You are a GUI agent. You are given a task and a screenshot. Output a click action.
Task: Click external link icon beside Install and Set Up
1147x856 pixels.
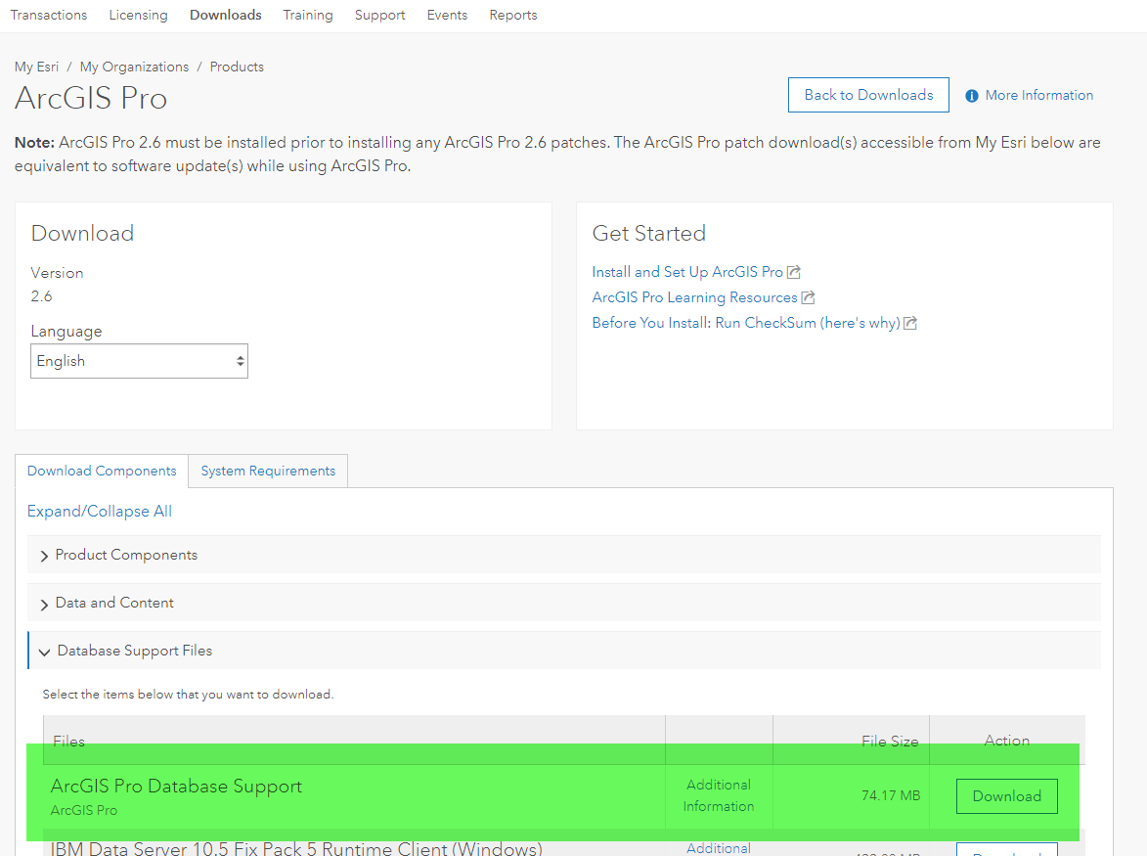tap(794, 272)
